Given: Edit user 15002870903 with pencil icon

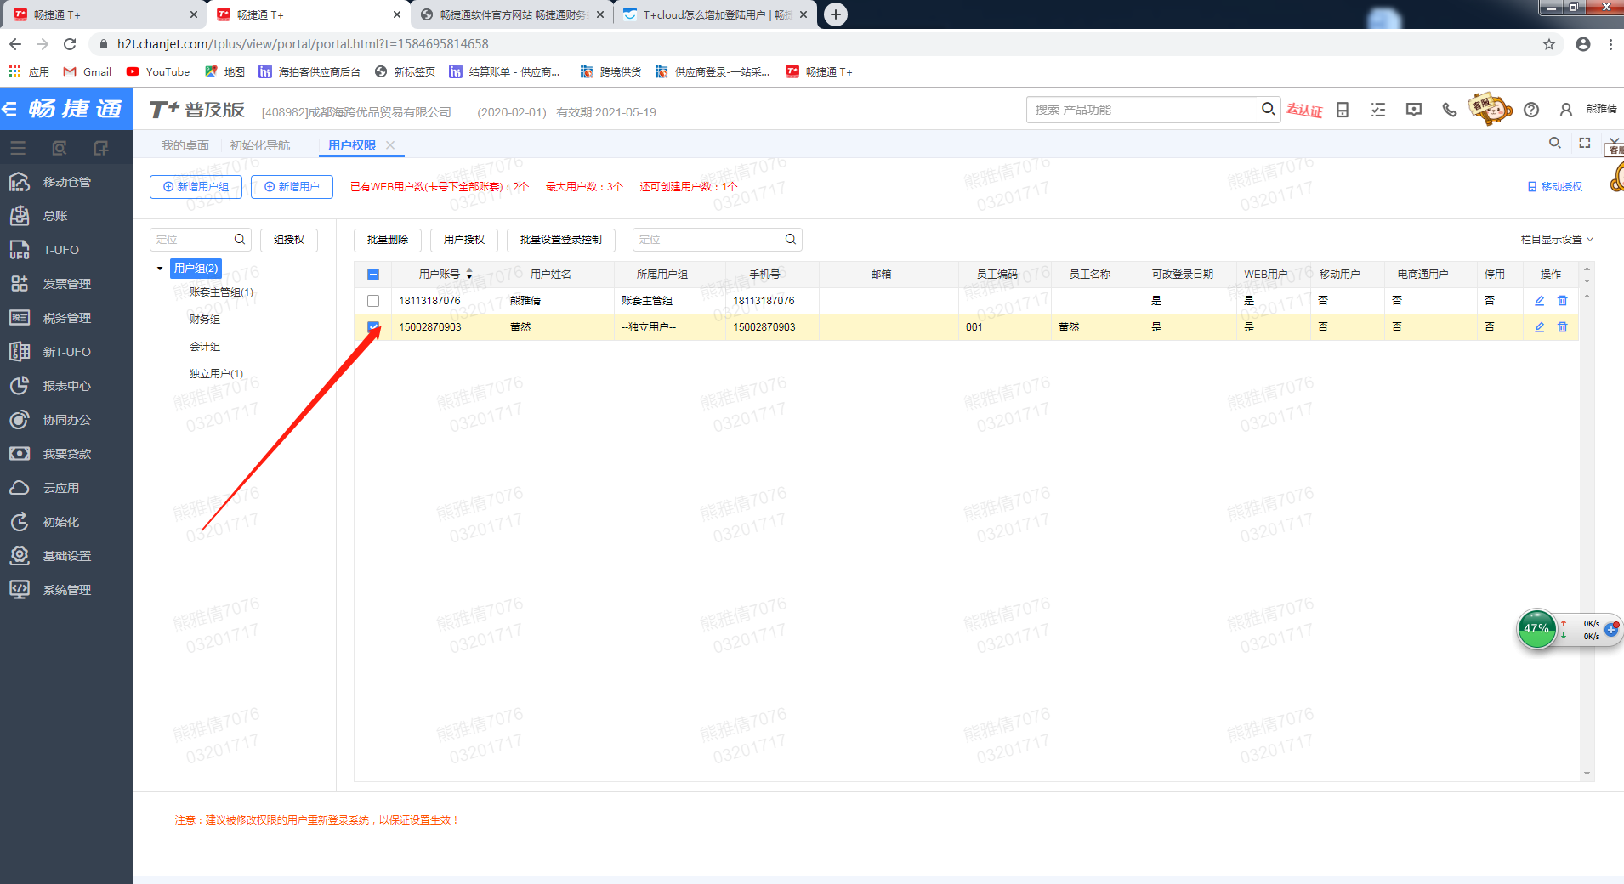Looking at the screenshot, I should [x=1539, y=327].
